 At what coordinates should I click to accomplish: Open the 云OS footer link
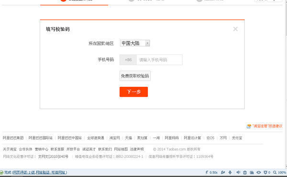[210, 138]
